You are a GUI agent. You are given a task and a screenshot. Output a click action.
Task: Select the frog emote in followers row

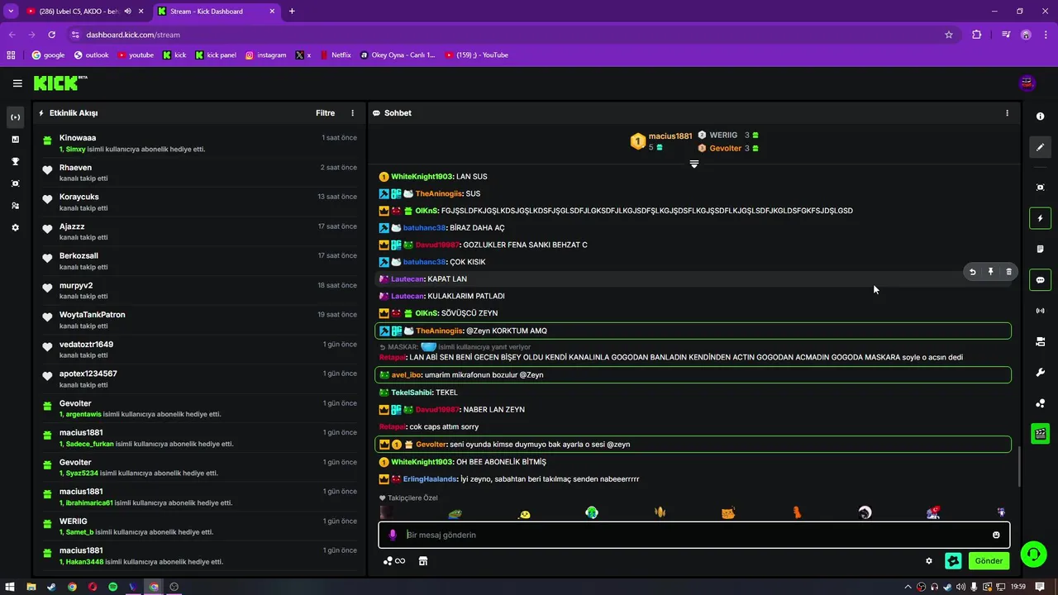455,514
